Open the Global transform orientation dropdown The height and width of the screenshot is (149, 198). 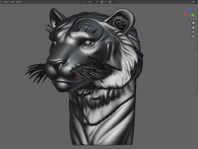[89, 2]
